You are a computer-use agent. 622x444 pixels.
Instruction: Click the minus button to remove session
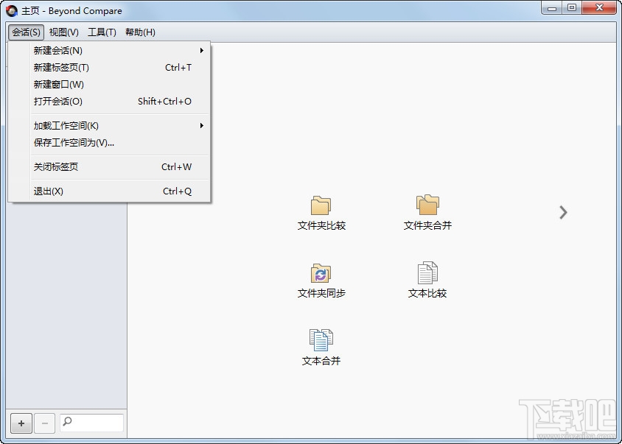(x=44, y=423)
